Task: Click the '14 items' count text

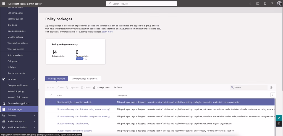Action: (118, 88)
